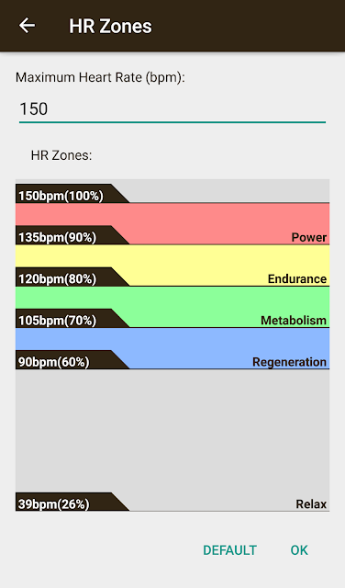Select the 105bpm(70%) zone marker

(72, 319)
